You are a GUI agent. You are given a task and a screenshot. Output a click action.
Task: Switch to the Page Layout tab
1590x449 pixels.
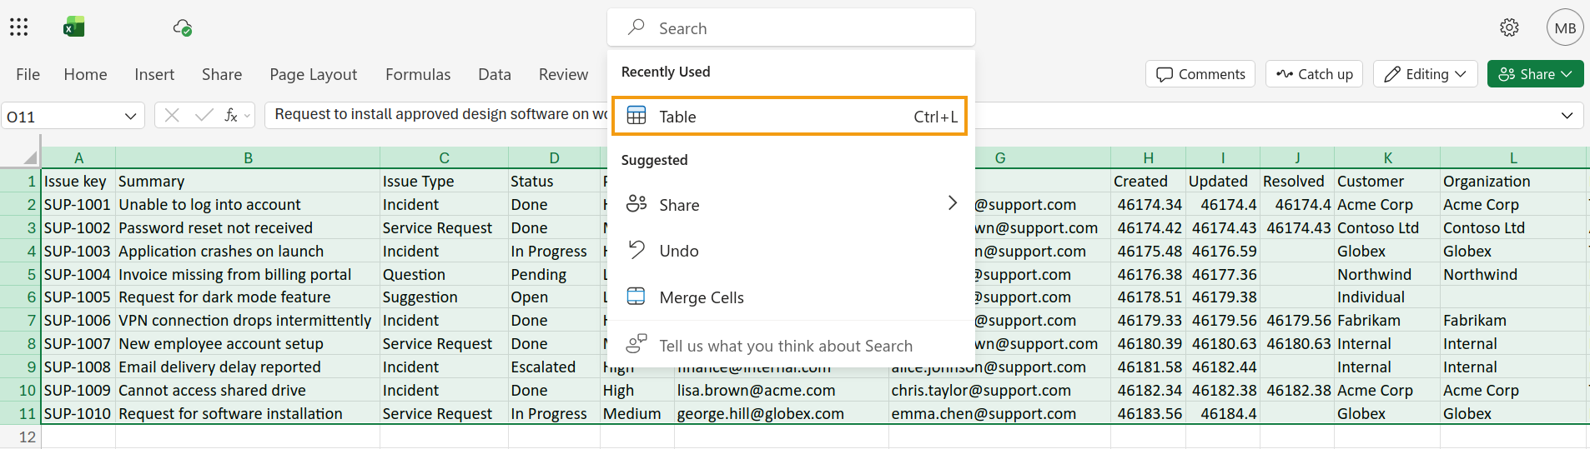pyautogui.click(x=313, y=74)
